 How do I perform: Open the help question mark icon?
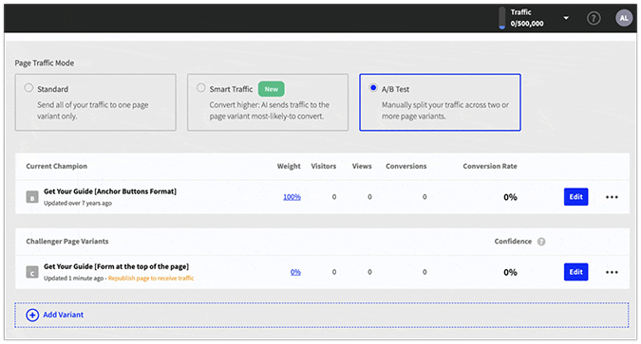click(594, 18)
